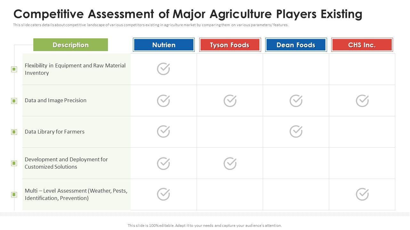Click Tyson Foods' Data and Image Precision checkmark
The width and height of the screenshot is (410, 230).
point(230,101)
